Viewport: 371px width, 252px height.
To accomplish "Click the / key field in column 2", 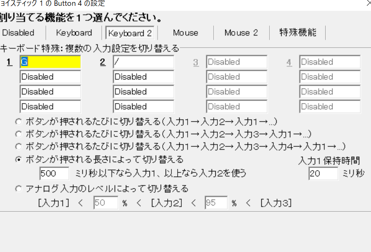I will tap(143, 62).
